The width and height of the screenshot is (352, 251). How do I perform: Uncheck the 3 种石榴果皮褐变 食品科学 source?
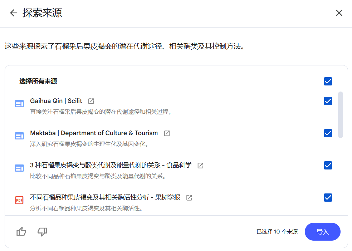(328, 166)
